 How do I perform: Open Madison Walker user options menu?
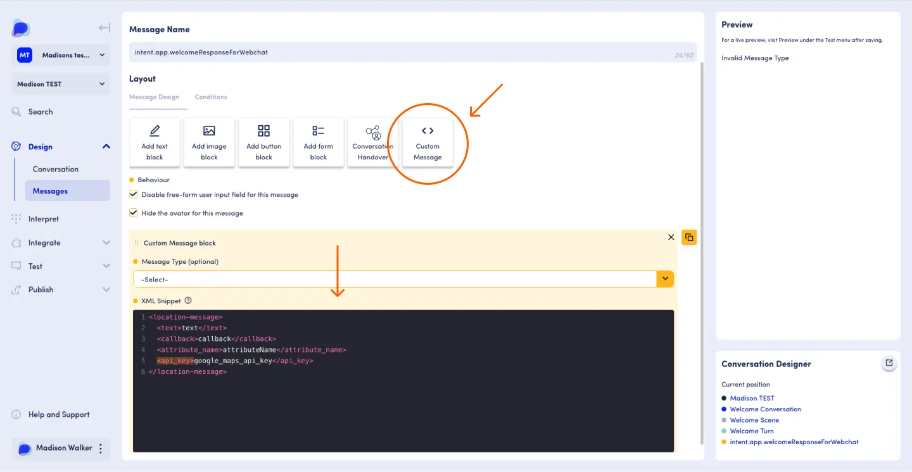pyautogui.click(x=101, y=448)
